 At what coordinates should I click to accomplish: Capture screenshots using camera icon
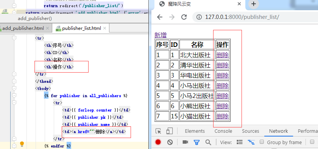(x=185, y=142)
